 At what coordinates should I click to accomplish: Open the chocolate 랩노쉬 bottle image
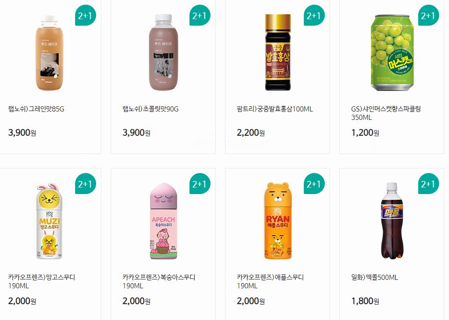(x=163, y=53)
